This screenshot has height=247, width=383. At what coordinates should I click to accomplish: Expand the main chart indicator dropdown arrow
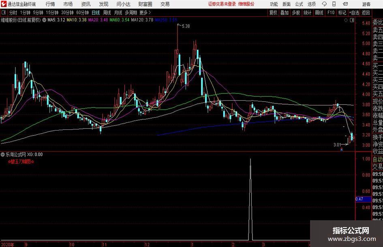44,20
